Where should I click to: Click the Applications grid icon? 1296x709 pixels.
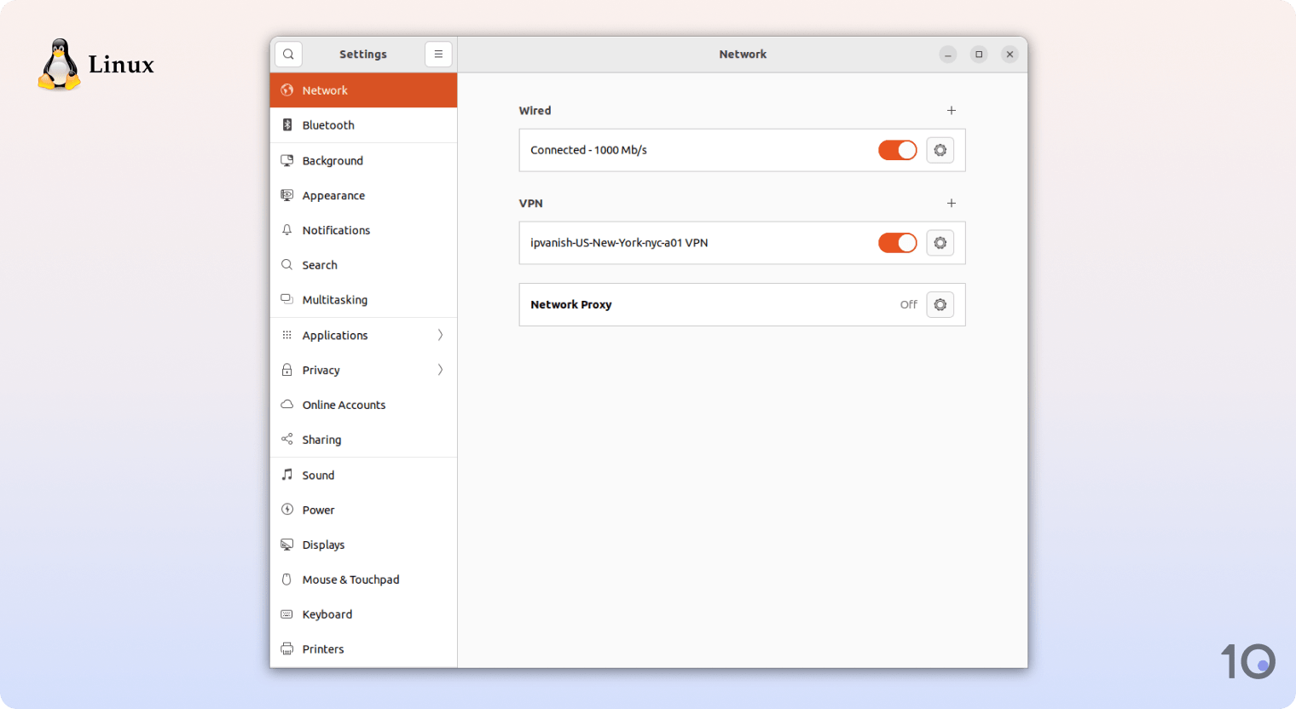click(287, 335)
